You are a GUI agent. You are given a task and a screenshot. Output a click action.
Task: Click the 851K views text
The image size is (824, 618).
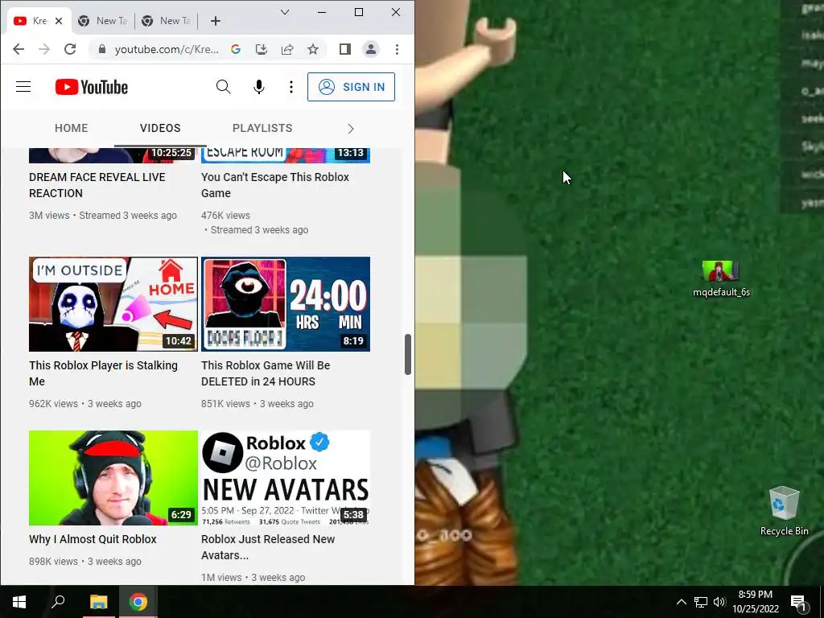point(225,404)
